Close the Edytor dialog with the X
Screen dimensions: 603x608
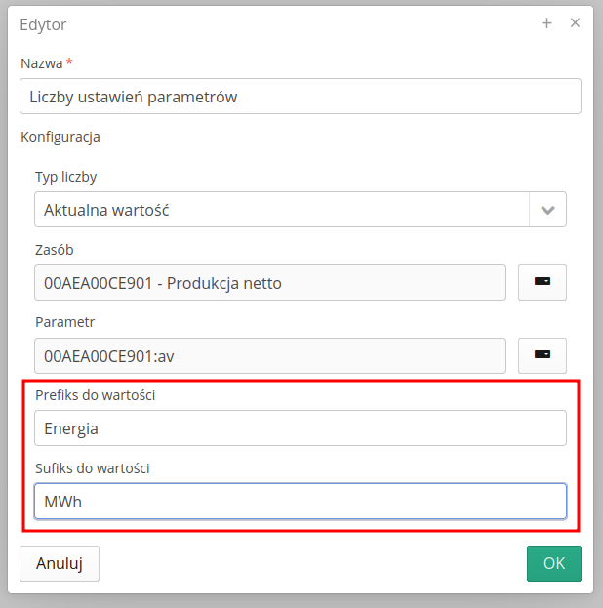pyautogui.click(x=575, y=23)
